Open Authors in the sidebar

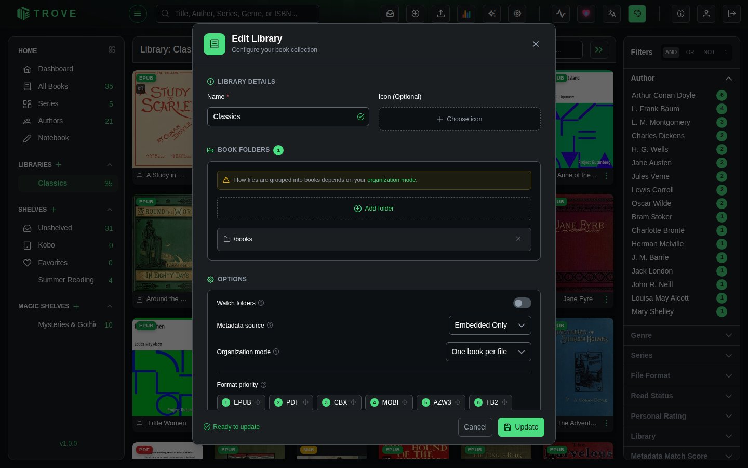[x=68, y=121]
